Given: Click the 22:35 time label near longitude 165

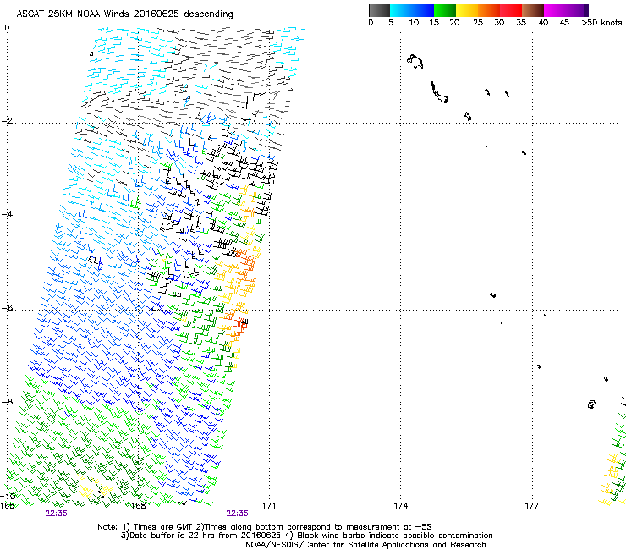Looking at the screenshot, I should point(57,514).
